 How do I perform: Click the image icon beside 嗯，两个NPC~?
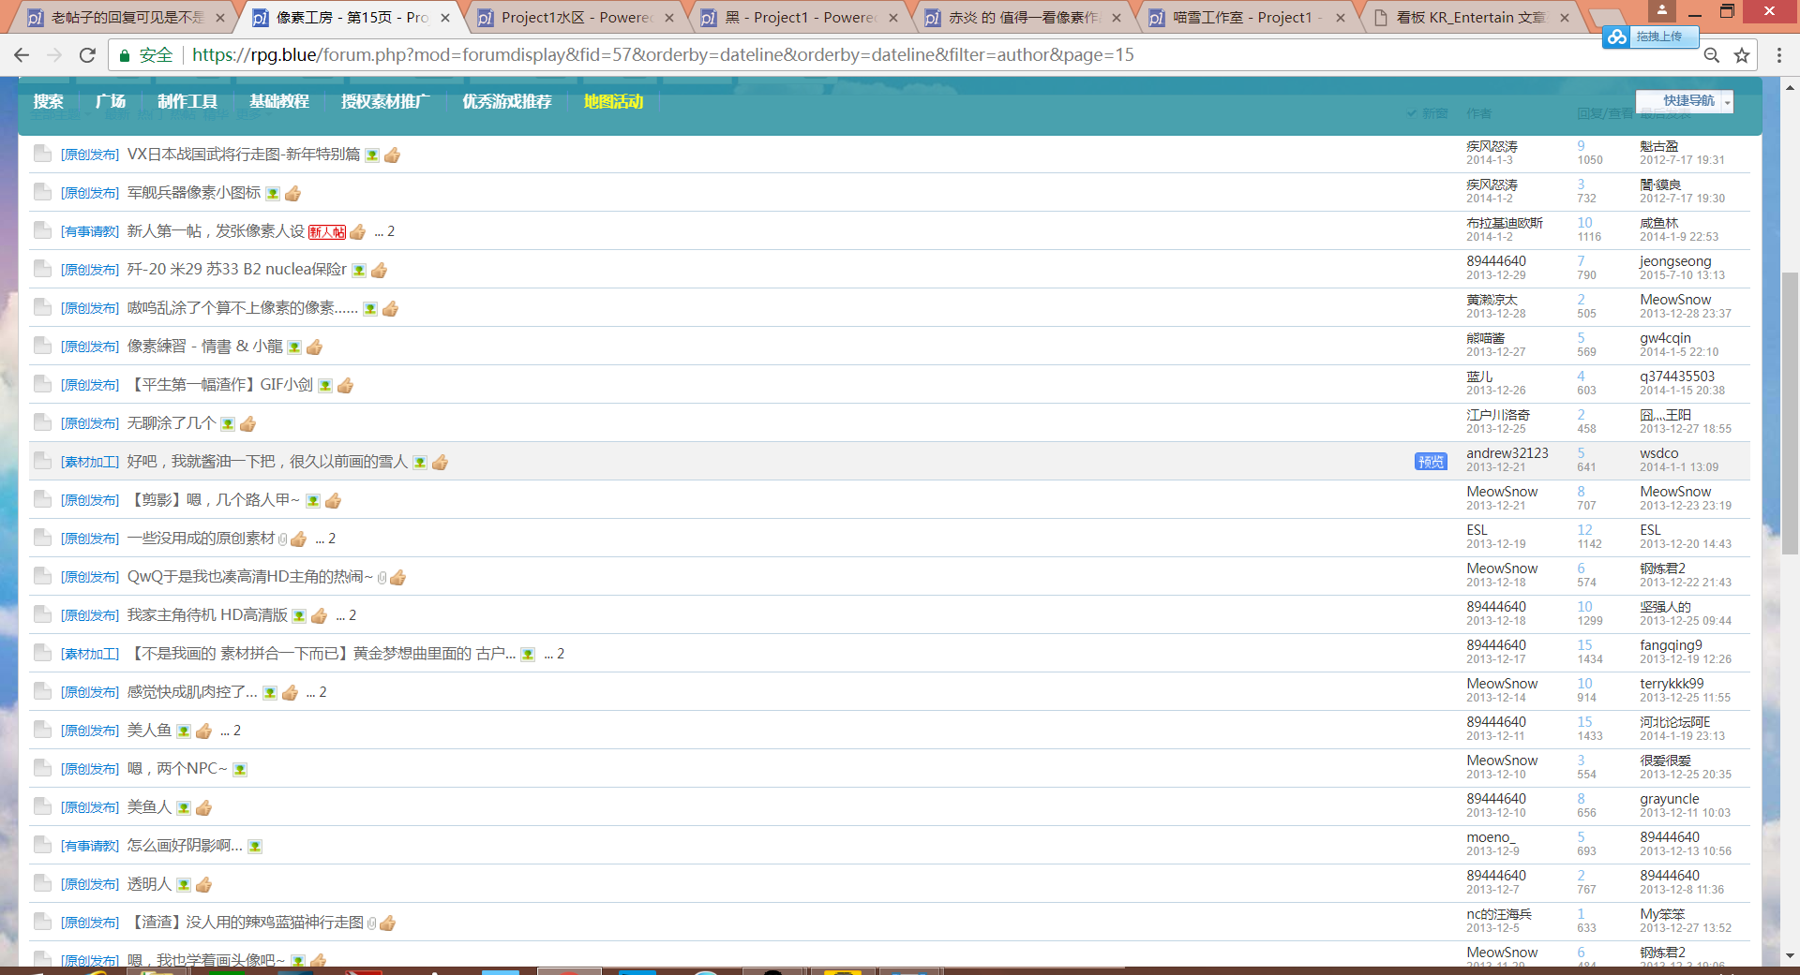[x=240, y=770]
